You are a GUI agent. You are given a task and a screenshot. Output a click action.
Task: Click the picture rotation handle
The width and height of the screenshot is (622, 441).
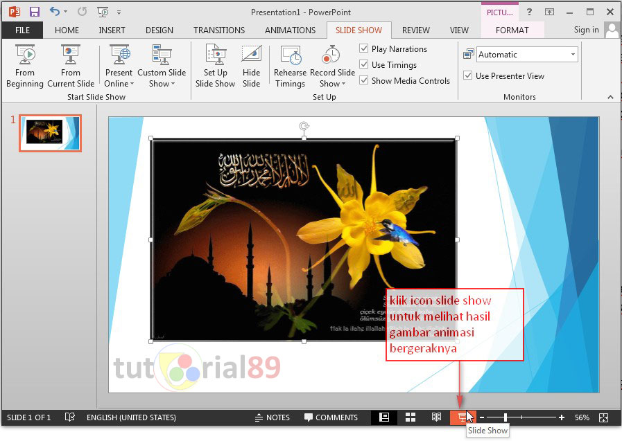304,126
